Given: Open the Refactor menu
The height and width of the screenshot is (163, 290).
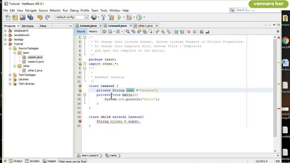Looking at the screenshot, I should pos(55,10).
